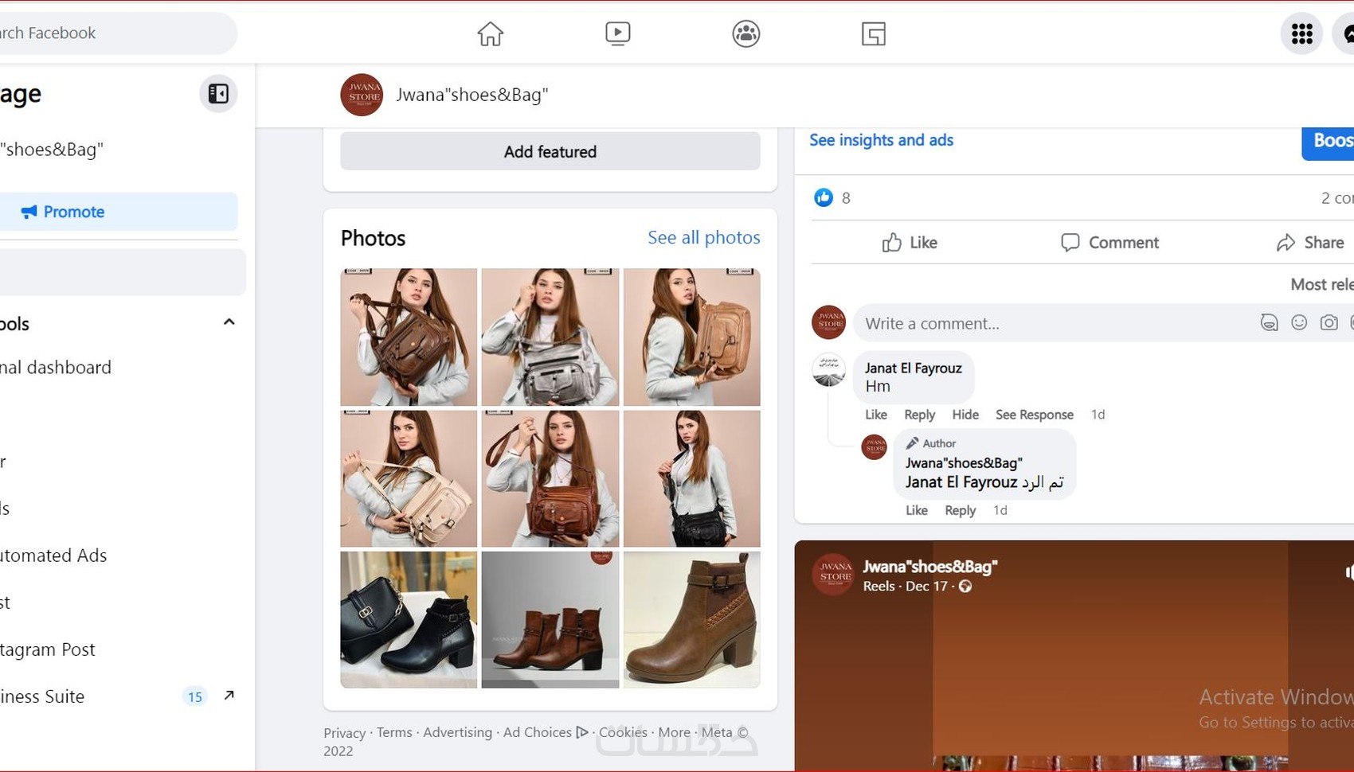Go to Facebook Home icon

tap(491, 33)
